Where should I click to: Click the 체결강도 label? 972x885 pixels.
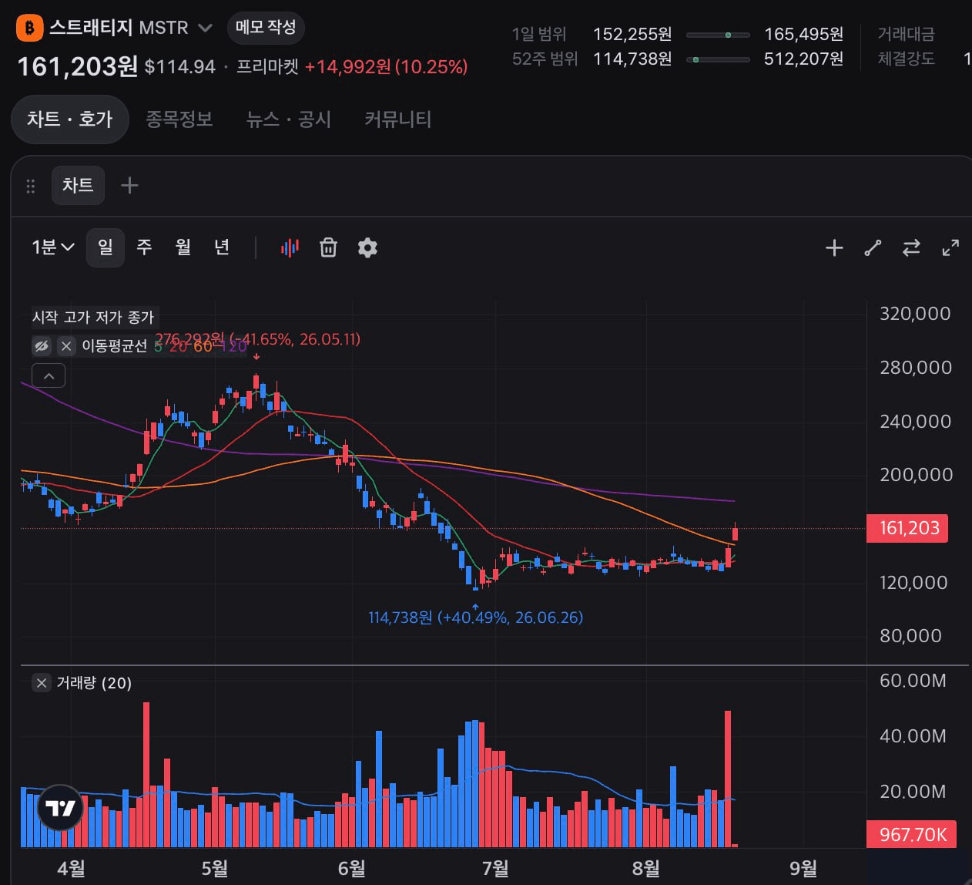(906, 59)
